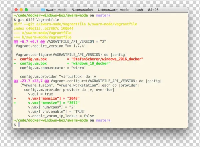
Task: Click the 'v.gui = true' line
Action: pos(40,94)
